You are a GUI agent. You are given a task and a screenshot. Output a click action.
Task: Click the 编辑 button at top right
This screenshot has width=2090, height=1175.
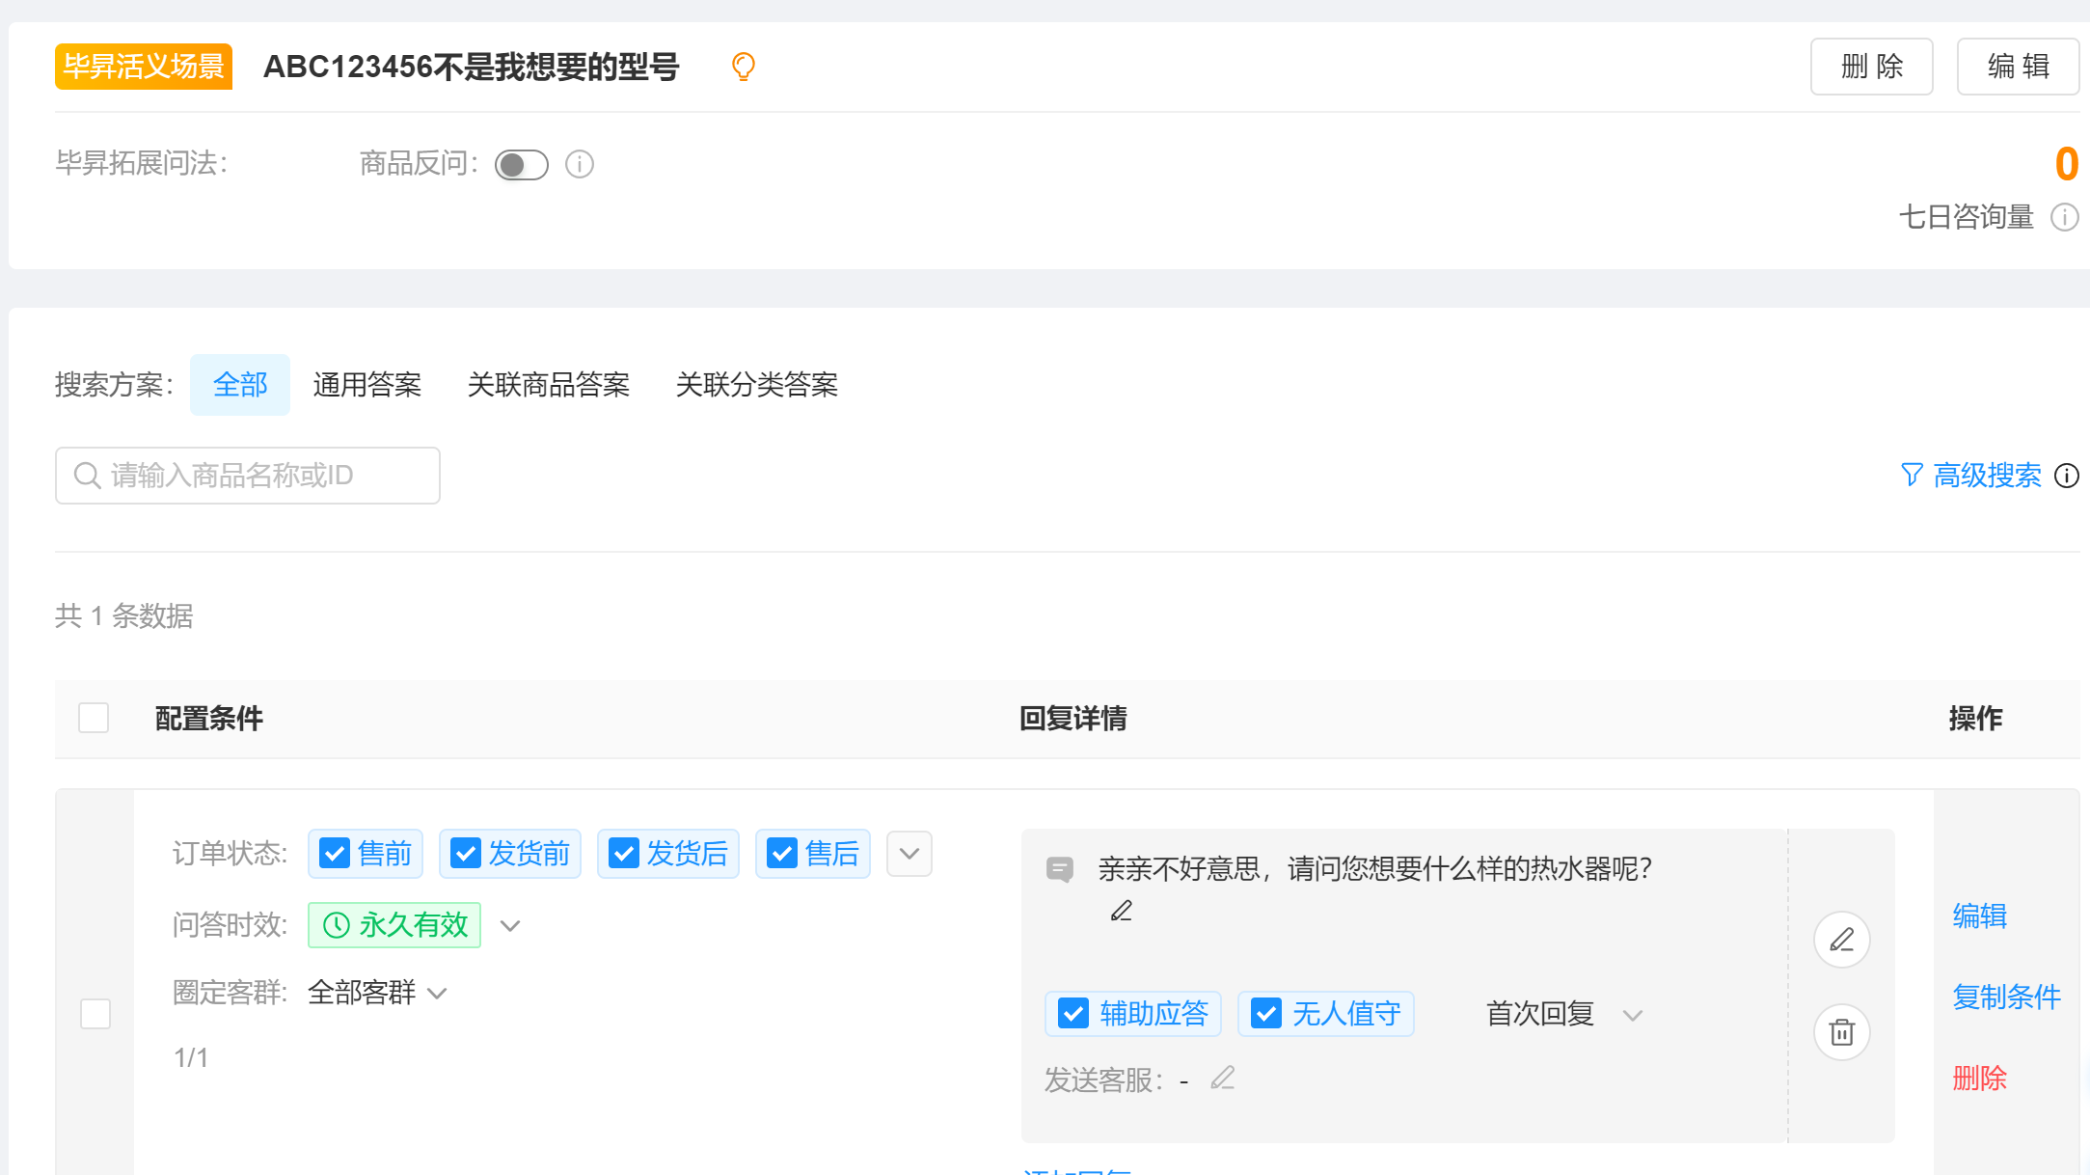pyautogui.click(x=2018, y=67)
